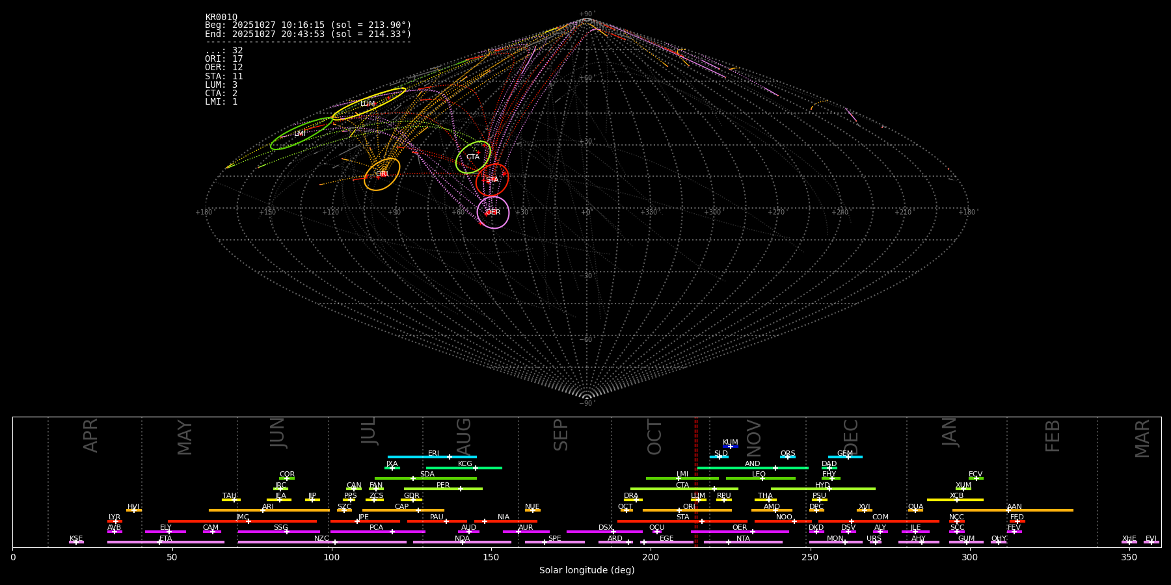Click the AUG month label in timeline

464,437
